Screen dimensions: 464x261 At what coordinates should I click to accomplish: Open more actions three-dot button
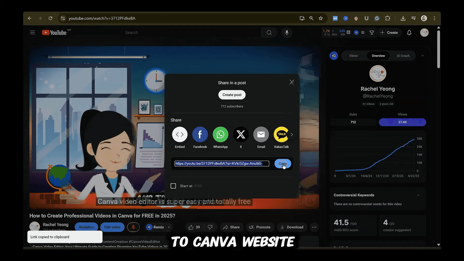(x=314, y=227)
